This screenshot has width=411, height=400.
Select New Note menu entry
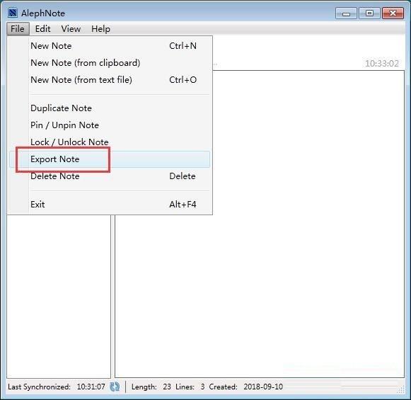point(110,46)
